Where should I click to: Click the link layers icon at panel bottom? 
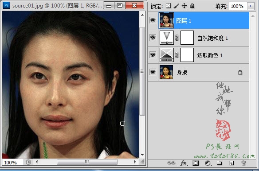tap(171, 163)
